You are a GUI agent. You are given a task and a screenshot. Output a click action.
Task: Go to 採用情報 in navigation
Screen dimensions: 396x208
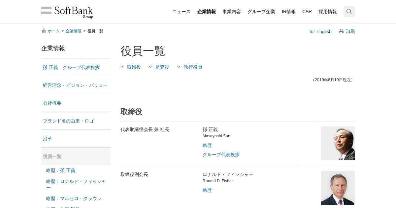click(x=327, y=12)
